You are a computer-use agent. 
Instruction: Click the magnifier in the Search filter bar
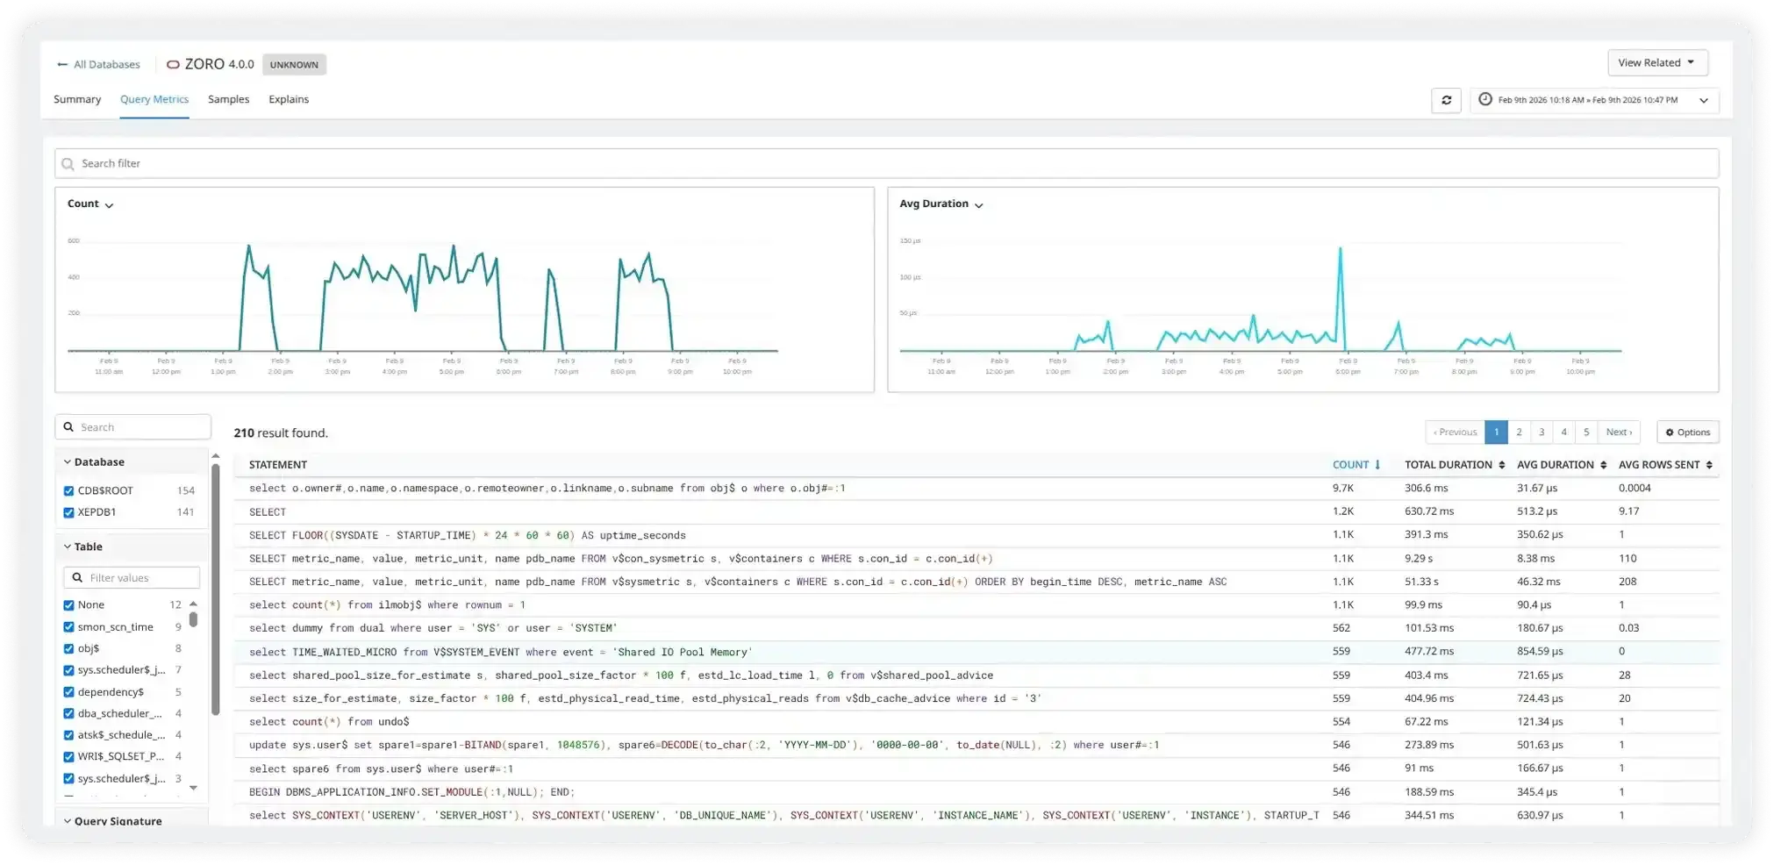68,163
